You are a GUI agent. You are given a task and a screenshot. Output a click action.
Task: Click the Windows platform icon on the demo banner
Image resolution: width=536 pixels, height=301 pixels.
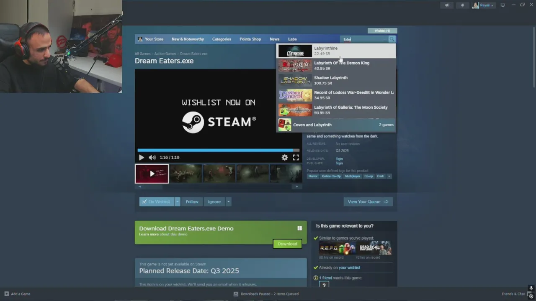click(299, 228)
